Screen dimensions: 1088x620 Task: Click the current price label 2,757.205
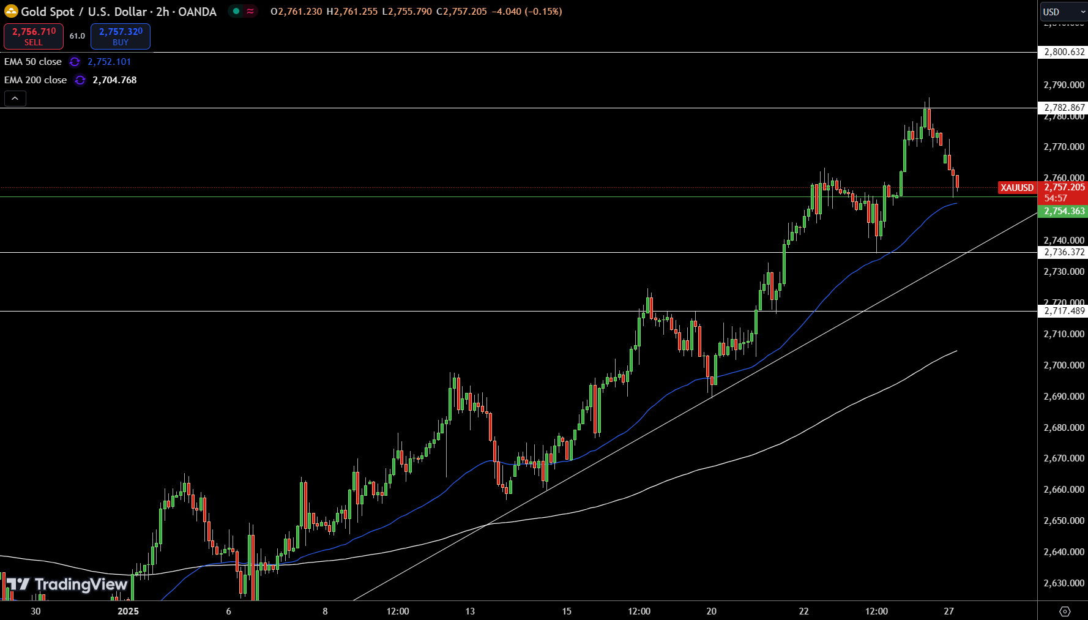1064,187
